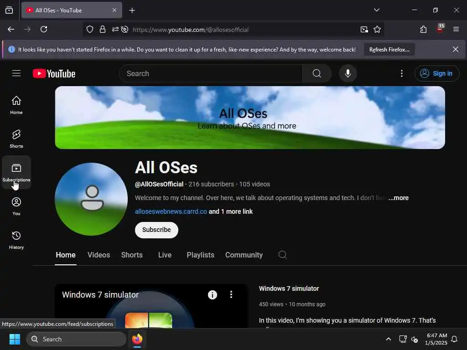
Task: Click the '216 subscribers' text
Action: (x=211, y=184)
